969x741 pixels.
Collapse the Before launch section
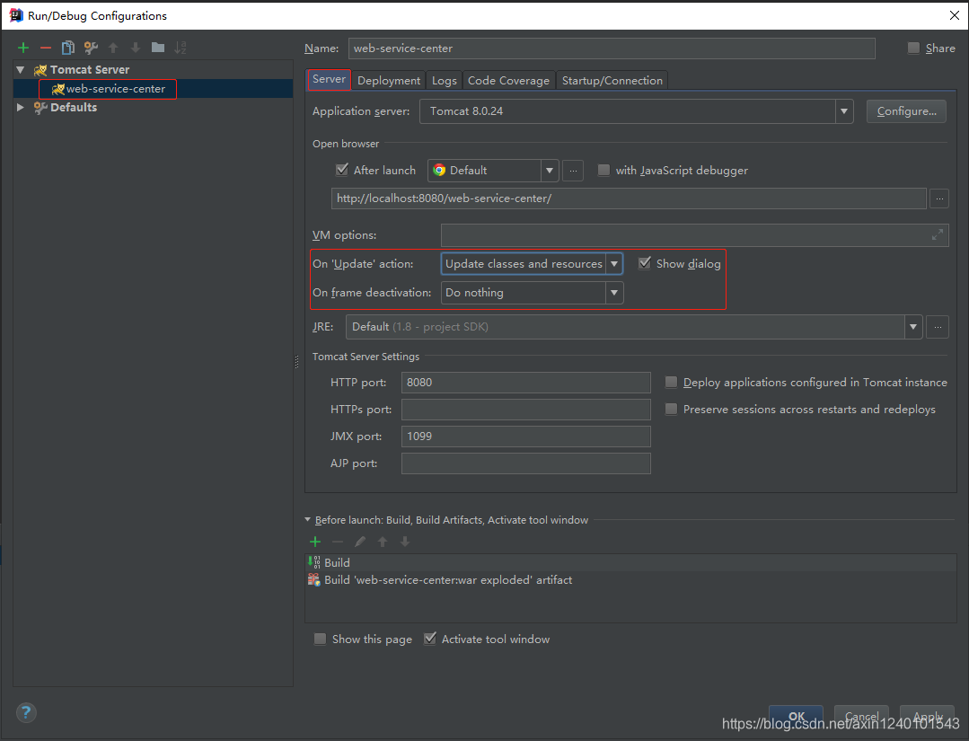[x=308, y=520]
